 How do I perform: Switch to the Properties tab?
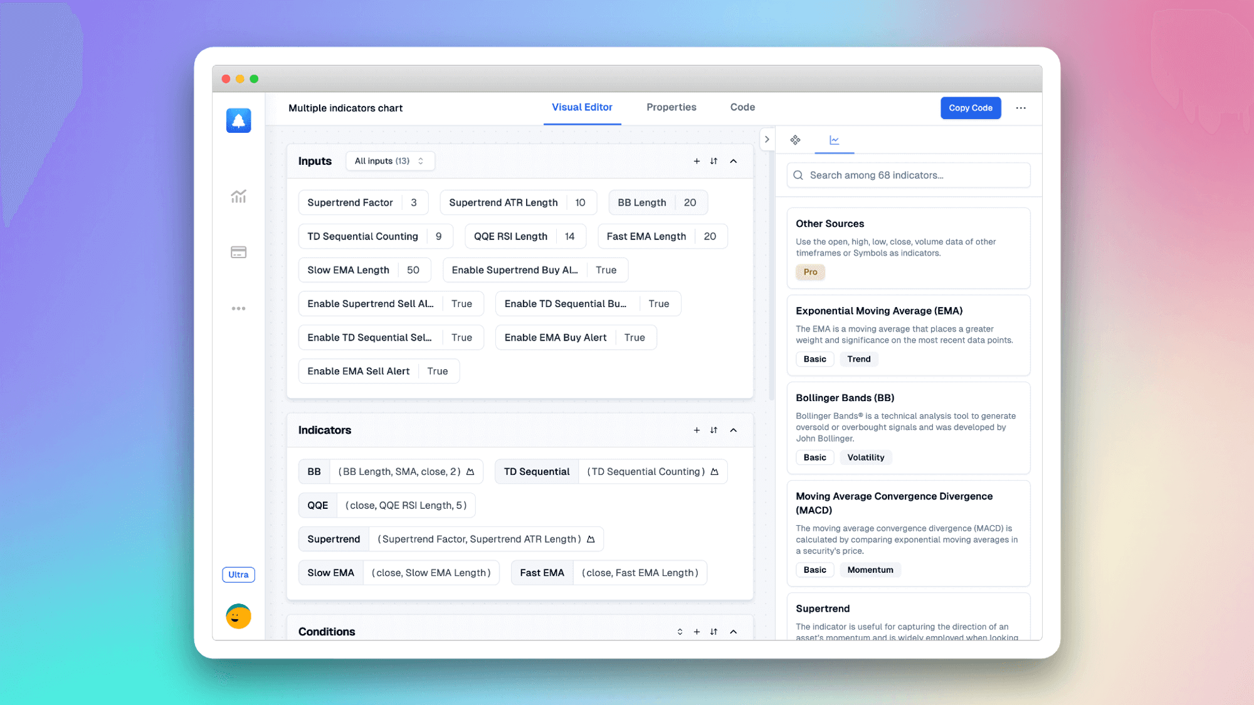click(671, 107)
